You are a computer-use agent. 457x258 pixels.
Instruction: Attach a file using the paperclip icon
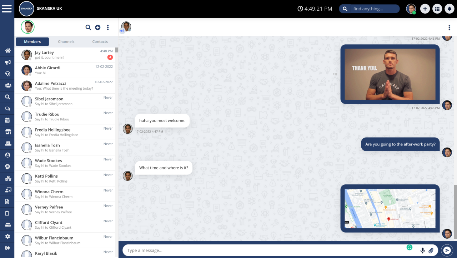pos(431,250)
